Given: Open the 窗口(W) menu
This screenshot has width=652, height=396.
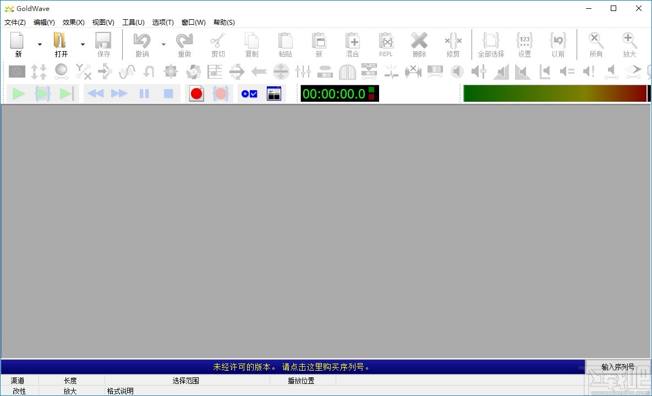Looking at the screenshot, I should pos(193,23).
